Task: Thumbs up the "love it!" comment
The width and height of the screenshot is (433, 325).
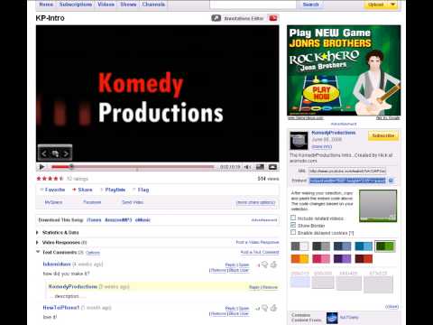Action: pos(273,308)
